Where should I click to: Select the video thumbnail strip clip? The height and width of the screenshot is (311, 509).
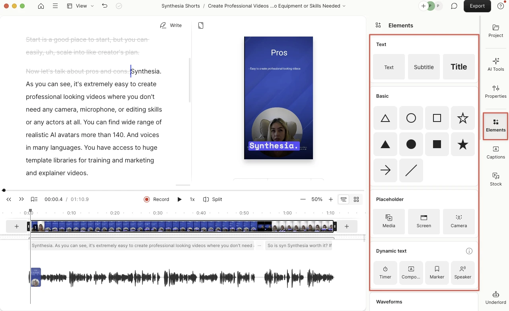coord(182,226)
